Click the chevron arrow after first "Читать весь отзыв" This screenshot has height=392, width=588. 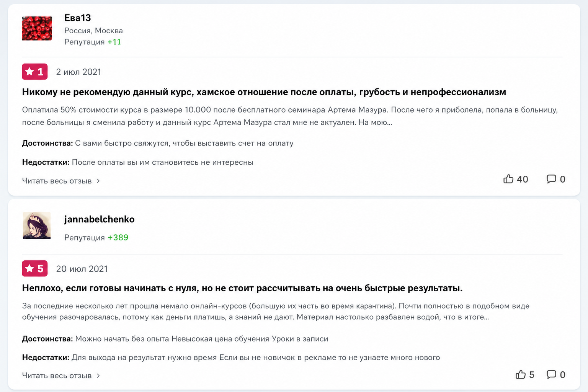98,181
